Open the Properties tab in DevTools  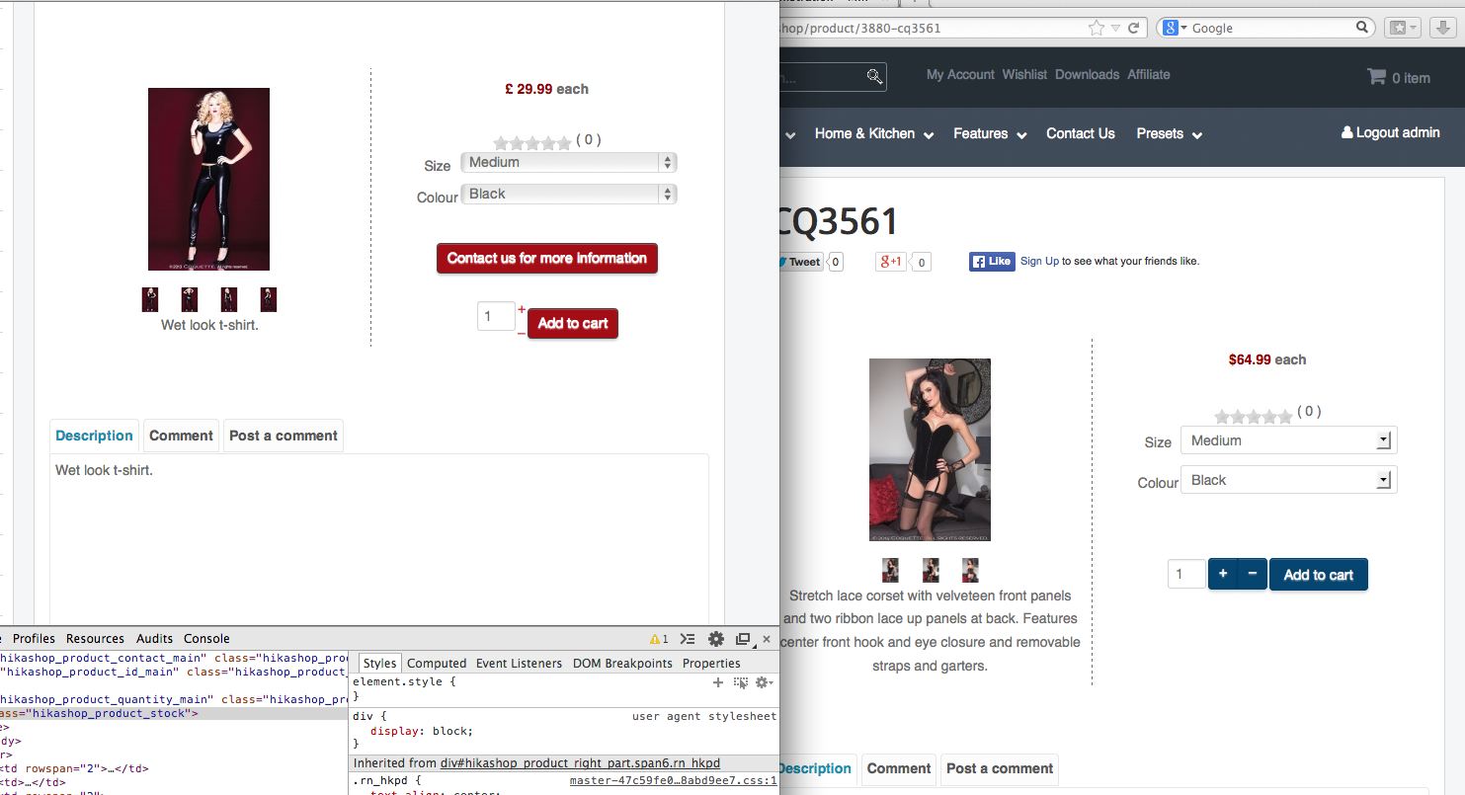click(x=711, y=664)
